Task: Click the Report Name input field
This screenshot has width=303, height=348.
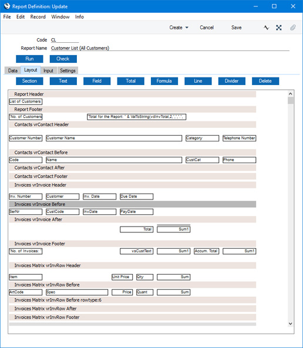Action: tap(170, 48)
